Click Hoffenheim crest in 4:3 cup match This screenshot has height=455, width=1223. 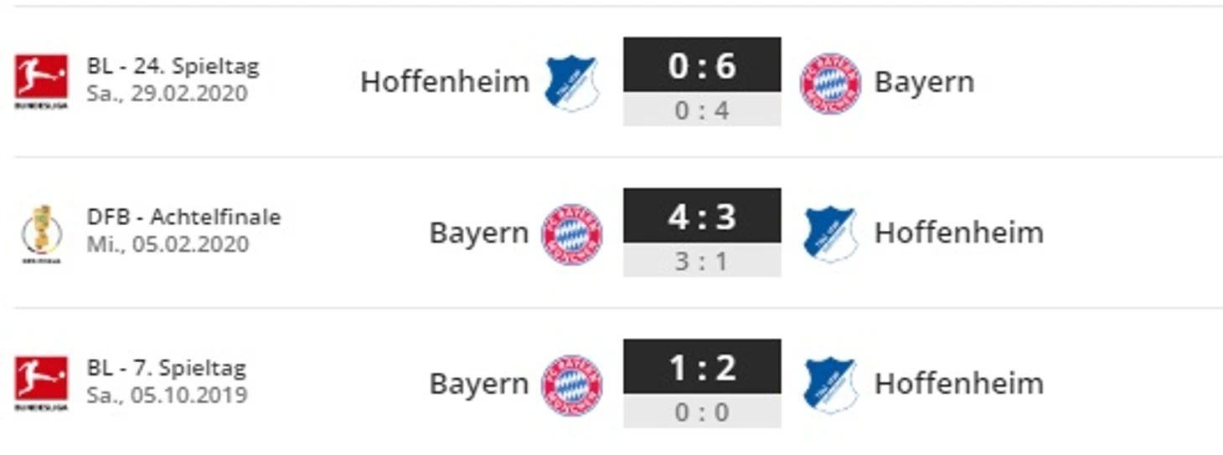click(x=830, y=234)
